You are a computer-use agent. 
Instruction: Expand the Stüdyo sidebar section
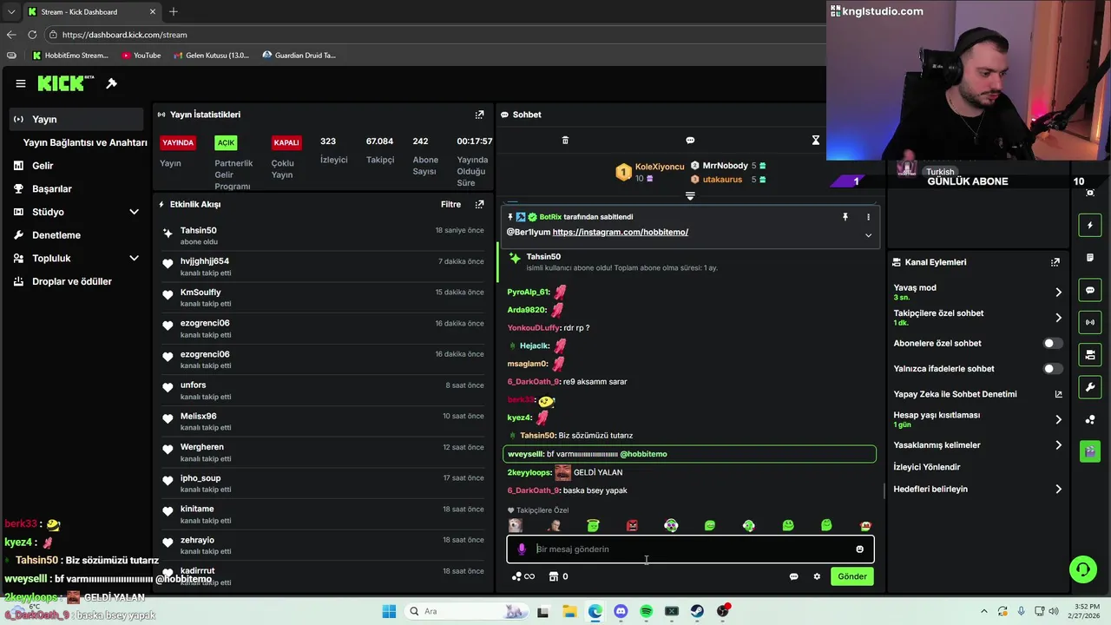click(134, 212)
